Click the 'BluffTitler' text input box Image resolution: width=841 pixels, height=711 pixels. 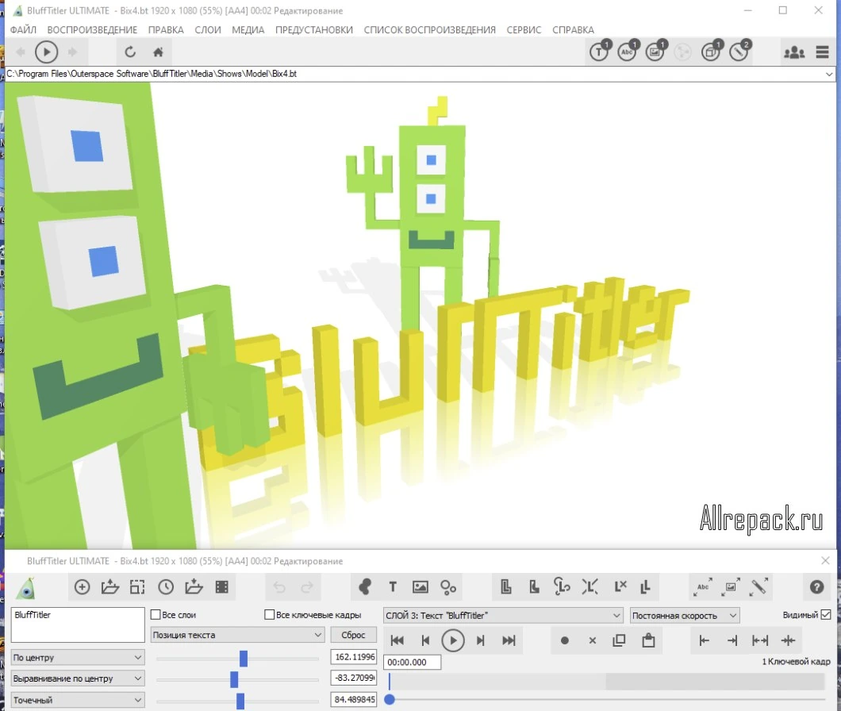tap(78, 625)
